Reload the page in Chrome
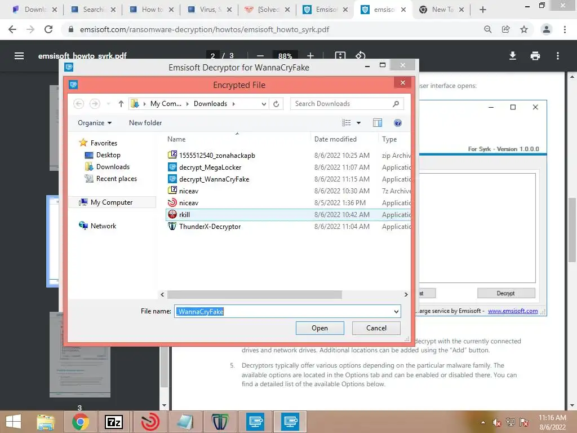577x433 pixels. click(x=48, y=29)
